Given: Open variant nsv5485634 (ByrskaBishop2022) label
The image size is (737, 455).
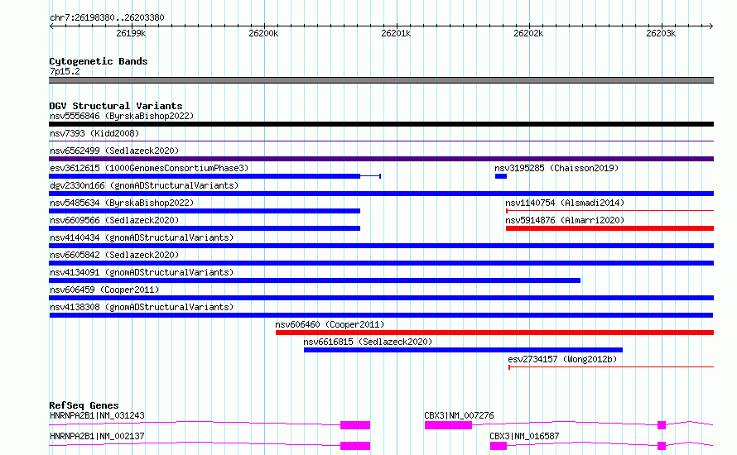Looking at the screenshot, I should click(x=122, y=203).
